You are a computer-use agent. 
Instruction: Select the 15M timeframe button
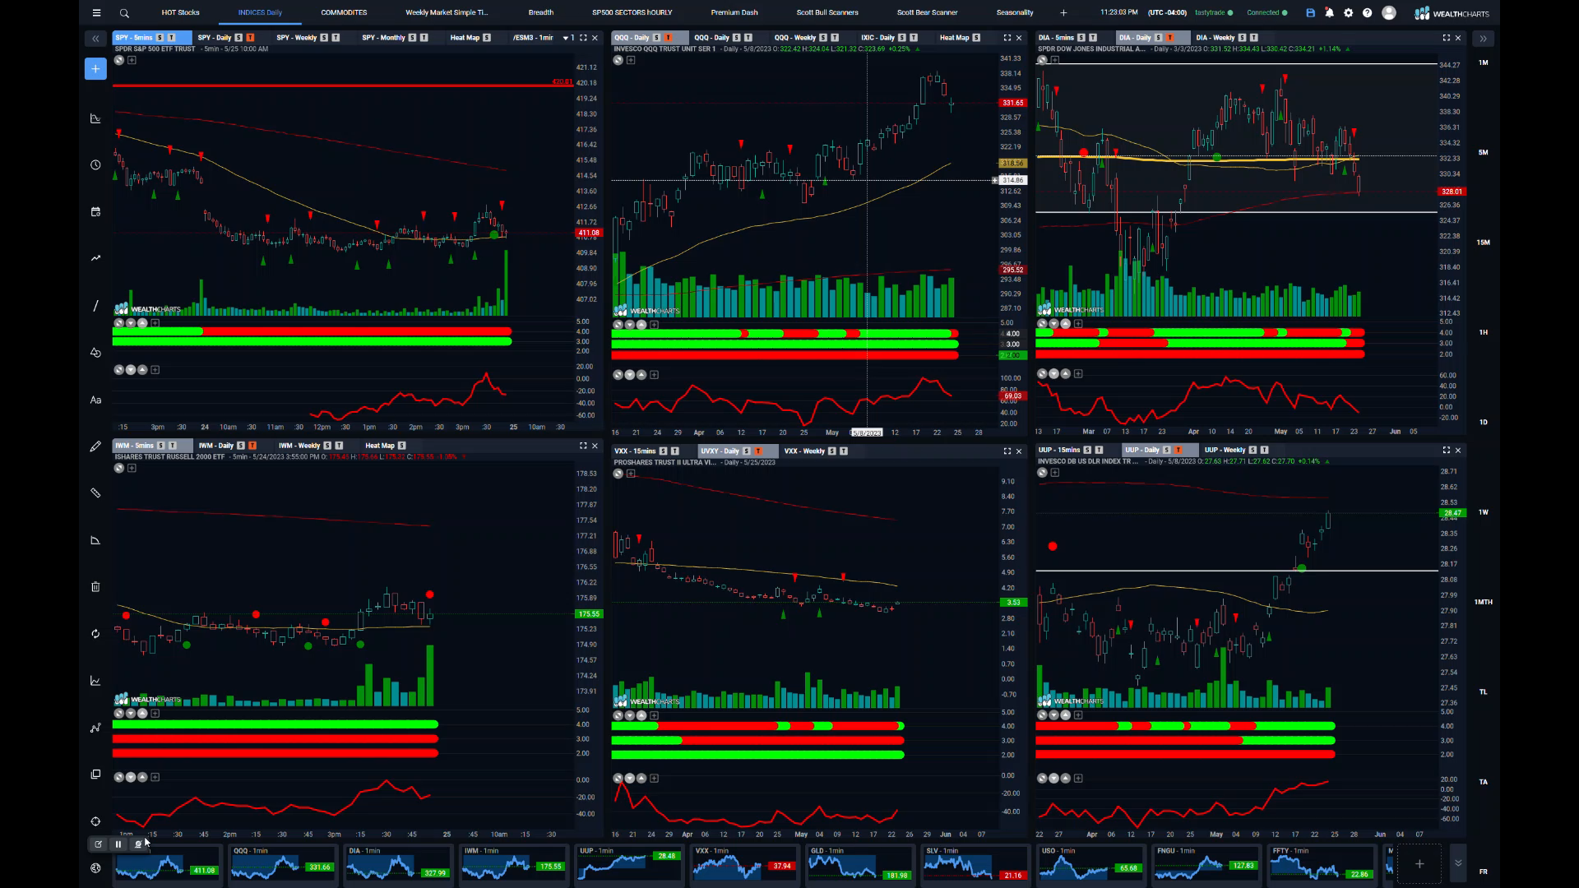coord(1483,243)
